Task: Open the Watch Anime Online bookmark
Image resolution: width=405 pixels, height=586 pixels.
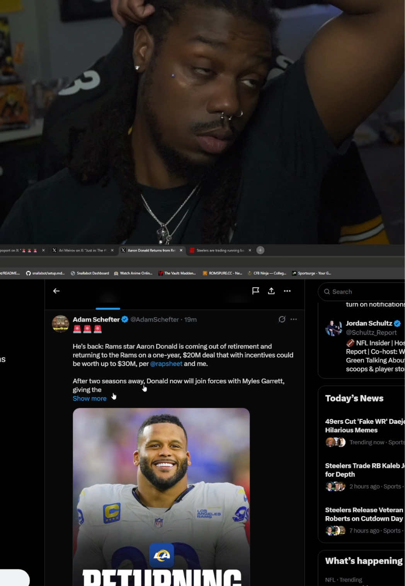Action: (133, 273)
